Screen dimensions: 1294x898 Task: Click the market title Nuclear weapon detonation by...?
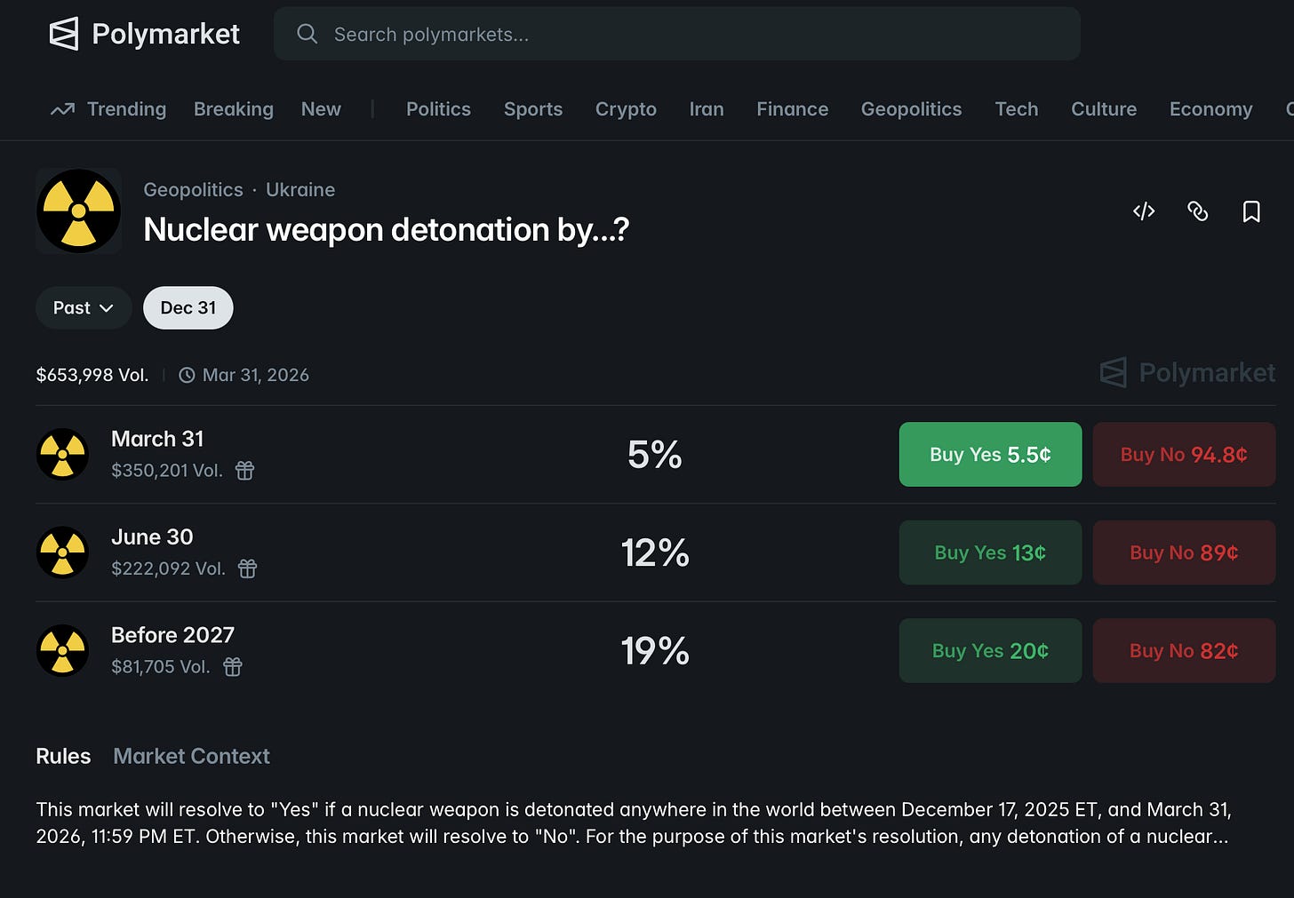click(387, 230)
